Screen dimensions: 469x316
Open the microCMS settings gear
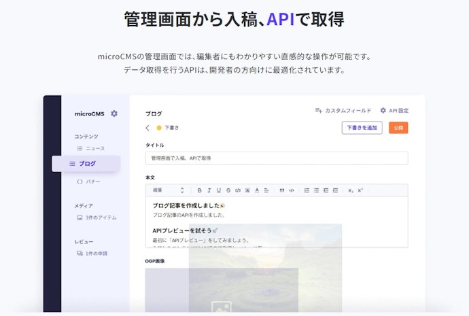pyautogui.click(x=114, y=113)
